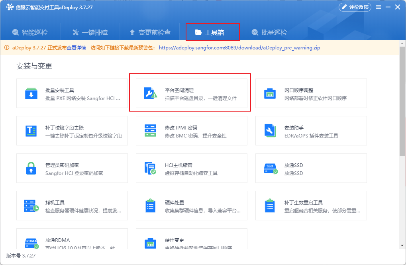Click the 硬件变更 network port icon

[151, 243]
